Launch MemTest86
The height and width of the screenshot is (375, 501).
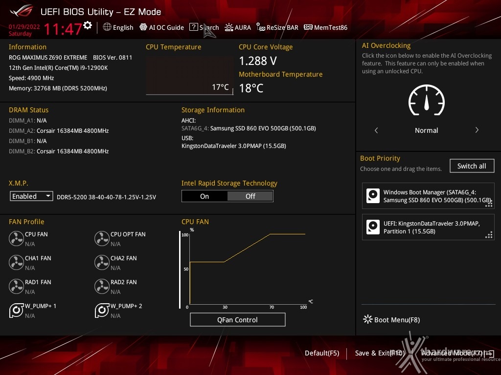click(325, 27)
